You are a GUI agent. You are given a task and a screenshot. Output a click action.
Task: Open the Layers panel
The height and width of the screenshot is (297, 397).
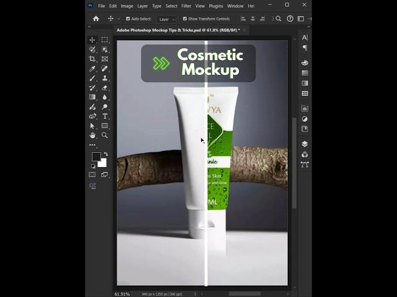click(x=305, y=144)
